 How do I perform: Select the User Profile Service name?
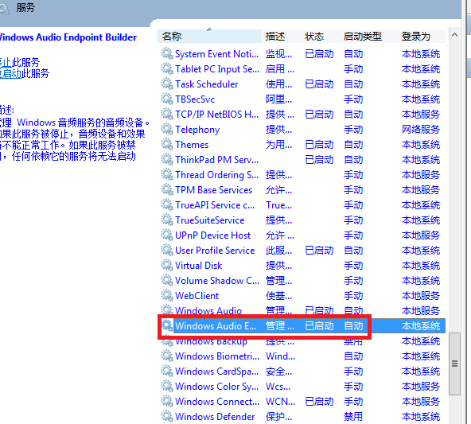215,251
